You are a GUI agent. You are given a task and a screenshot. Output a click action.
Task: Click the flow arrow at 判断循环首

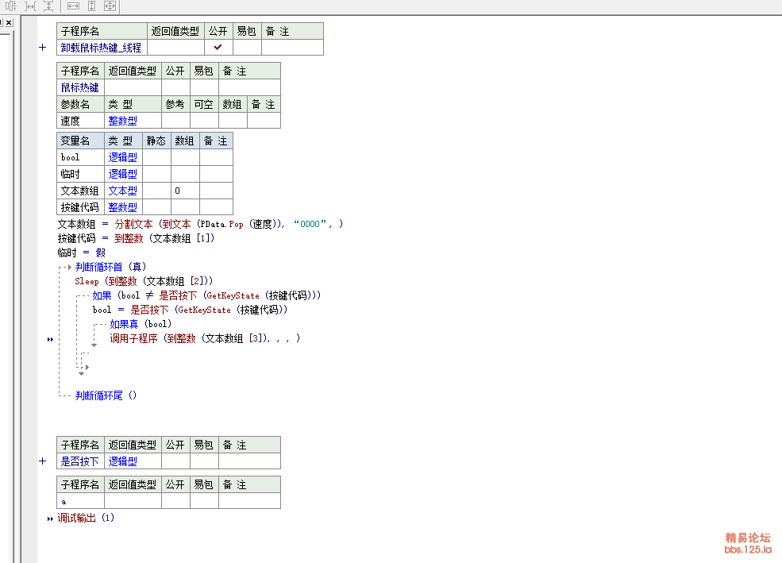point(69,268)
